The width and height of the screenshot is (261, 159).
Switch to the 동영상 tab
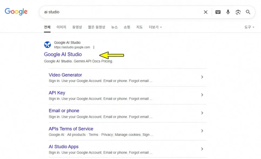77,27
